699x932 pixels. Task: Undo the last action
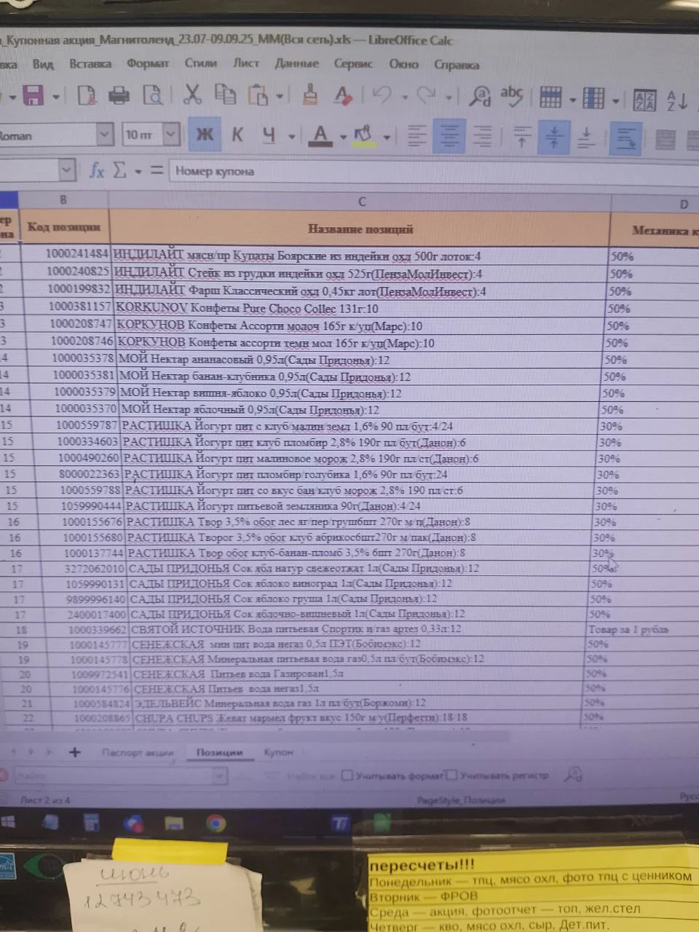pos(382,95)
